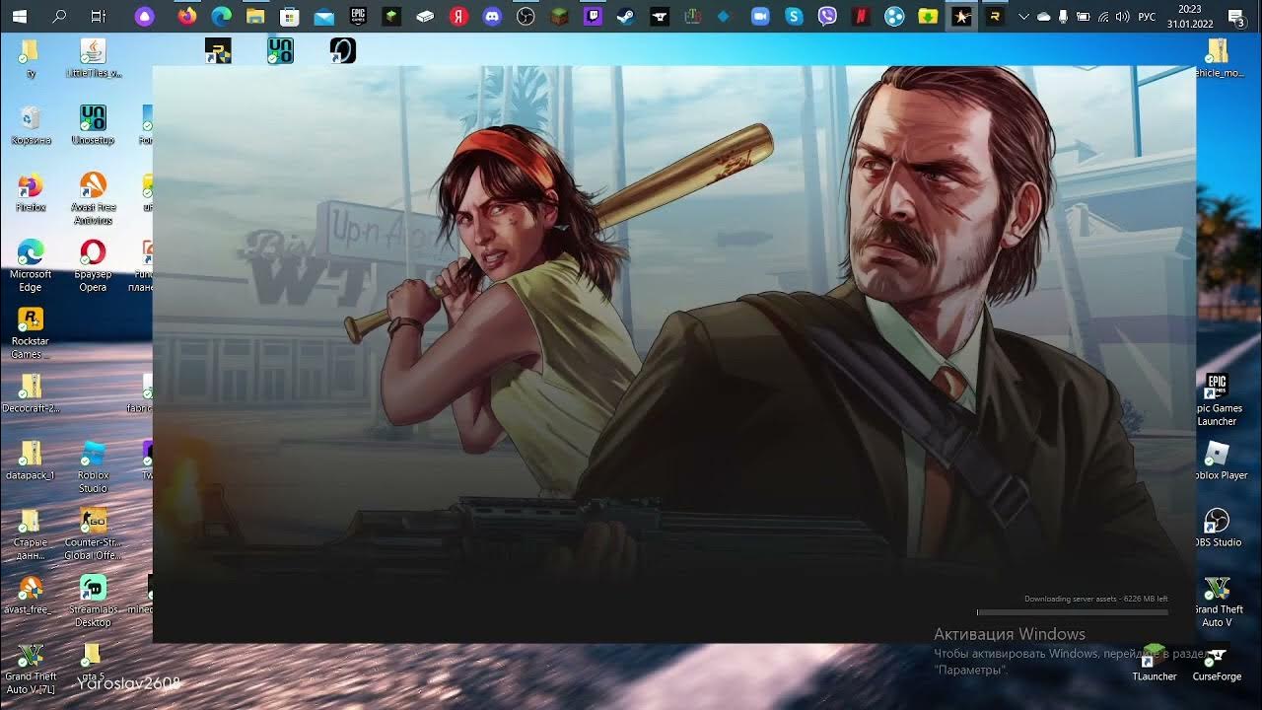1262x710 pixels.
Task: Open Discord from the taskbar
Action: point(492,16)
